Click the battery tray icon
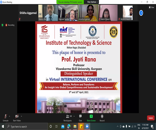Image resolution: width=156 pixels, height=130 pixels. (x=129, y=126)
